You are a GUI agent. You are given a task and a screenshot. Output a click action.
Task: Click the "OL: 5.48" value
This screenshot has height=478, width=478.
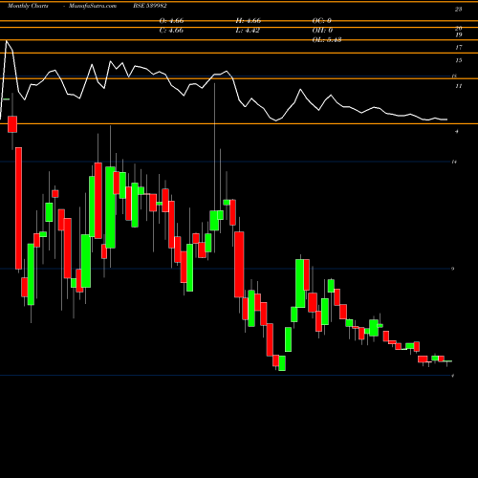pos(327,40)
